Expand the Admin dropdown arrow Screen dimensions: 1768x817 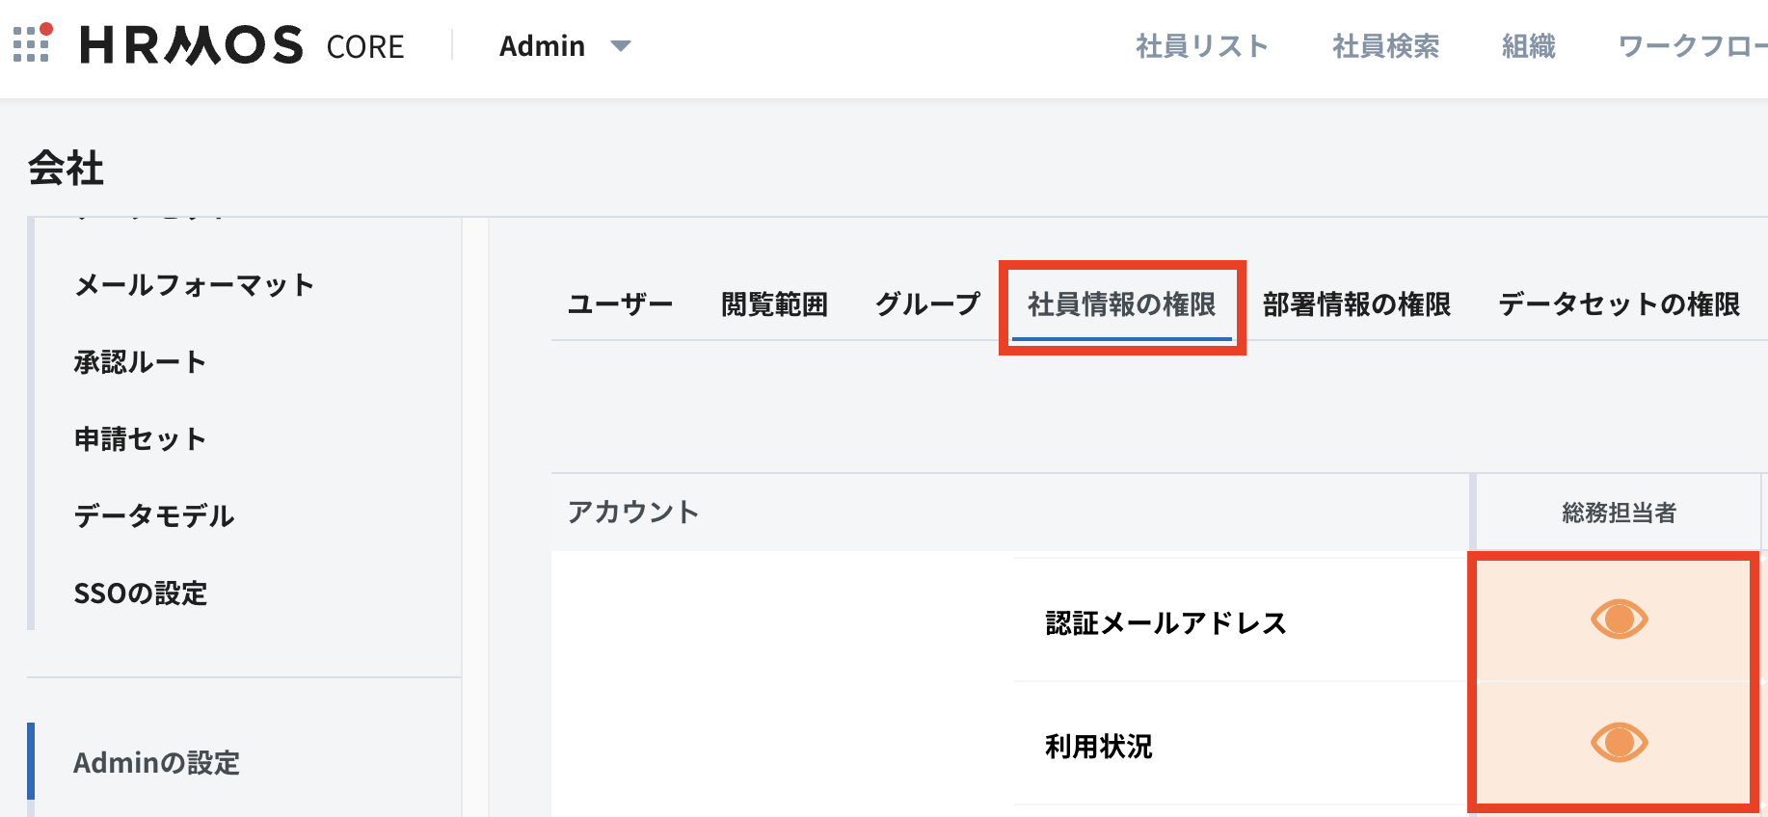click(x=621, y=46)
